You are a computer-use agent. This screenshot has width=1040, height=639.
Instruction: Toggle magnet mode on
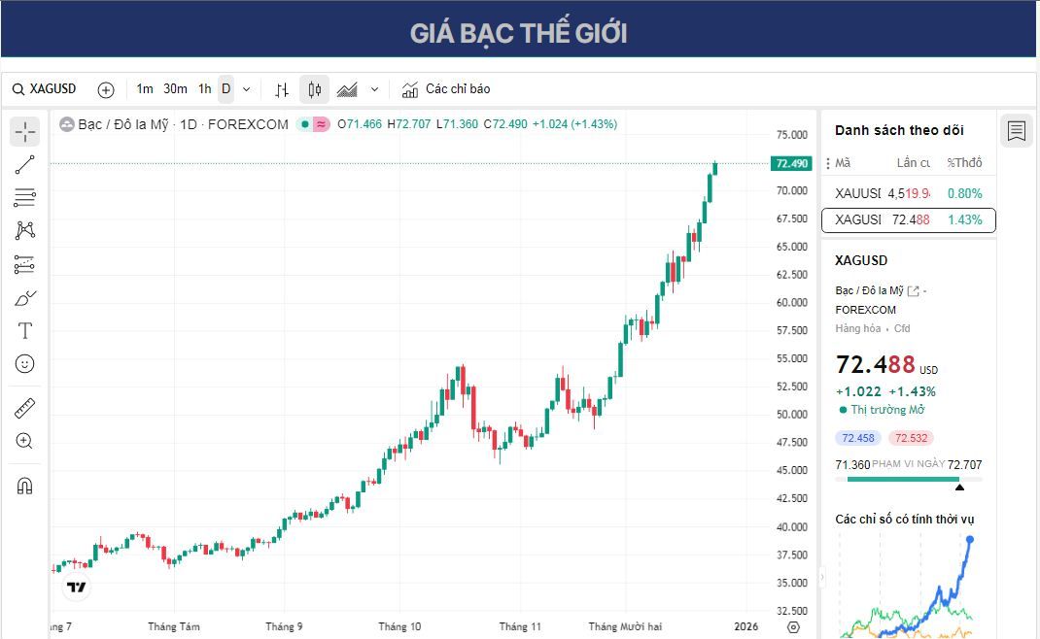click(x=24, y=485)
